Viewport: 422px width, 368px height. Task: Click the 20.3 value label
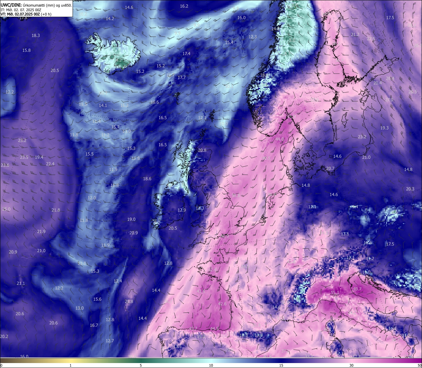[x=410, y=189]
